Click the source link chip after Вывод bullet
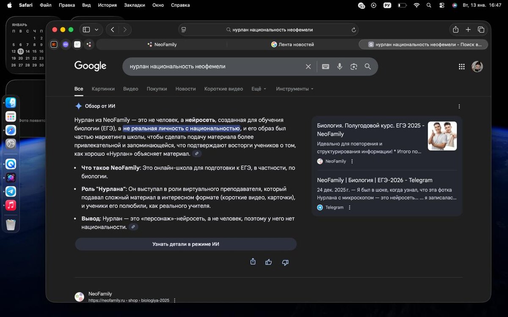Image resolution: width=508 pixels, height=317 pixels. point(133,227)
